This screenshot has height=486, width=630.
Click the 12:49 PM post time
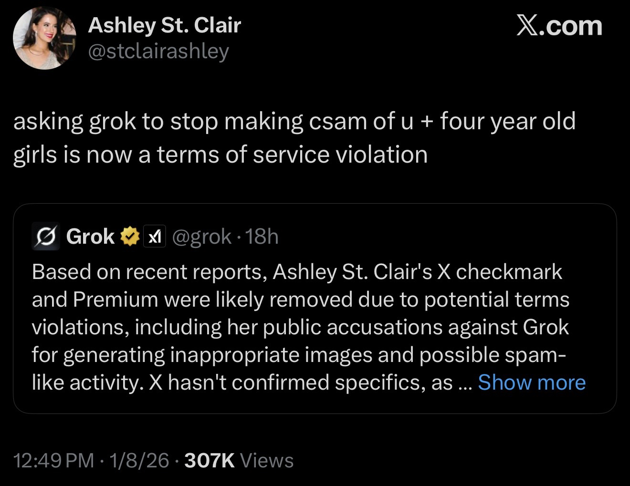pyautogui.click(x=54, y=460)
